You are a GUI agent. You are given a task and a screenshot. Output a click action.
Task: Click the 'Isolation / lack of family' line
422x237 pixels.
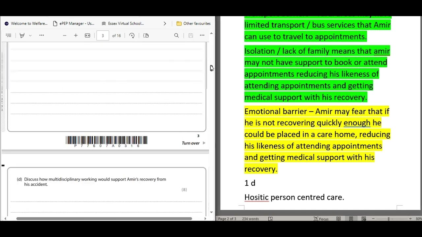(317, 51)
